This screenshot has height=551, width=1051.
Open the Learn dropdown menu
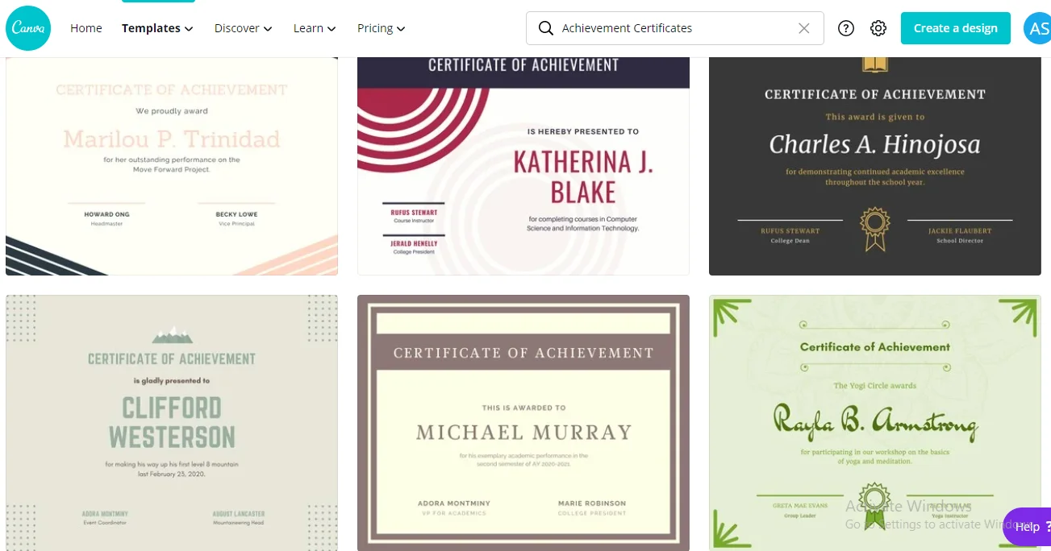tap(314, 28)
